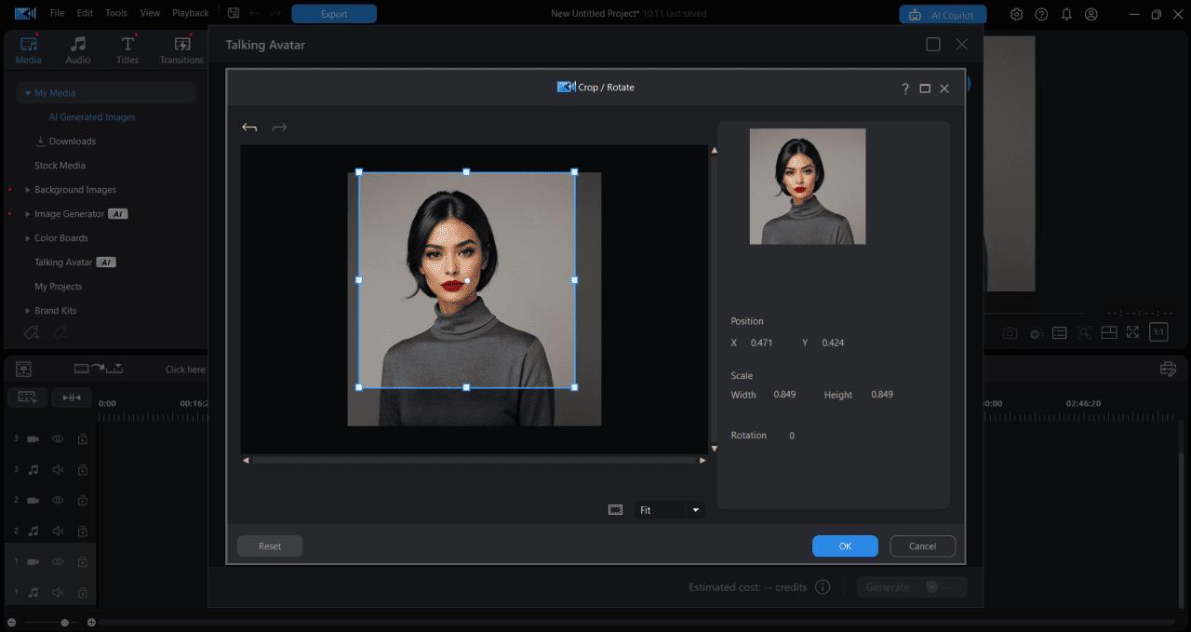Click the redo arrow in Crop/Rotate dialog
The height and width of the screenshot is (632, 1191).
(279, 127)
